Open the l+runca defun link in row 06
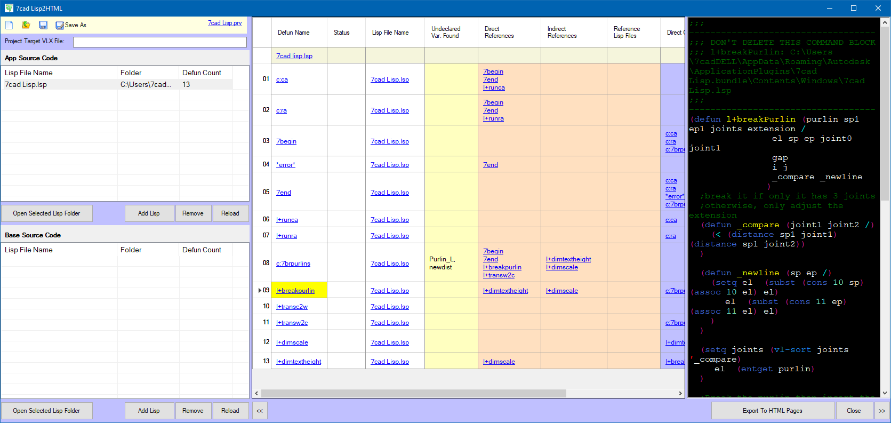The image size is (891, 423). point(287,220)
